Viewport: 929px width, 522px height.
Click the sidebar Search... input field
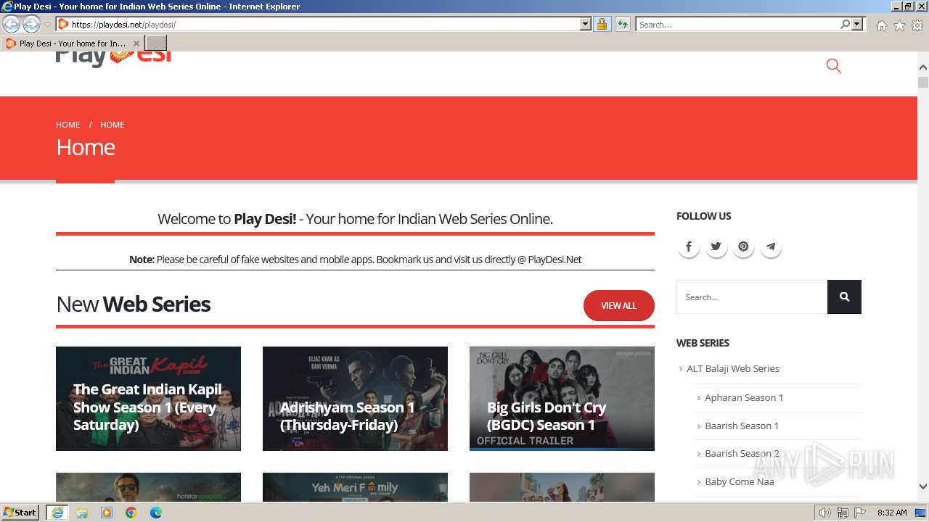tap(752, 297)
